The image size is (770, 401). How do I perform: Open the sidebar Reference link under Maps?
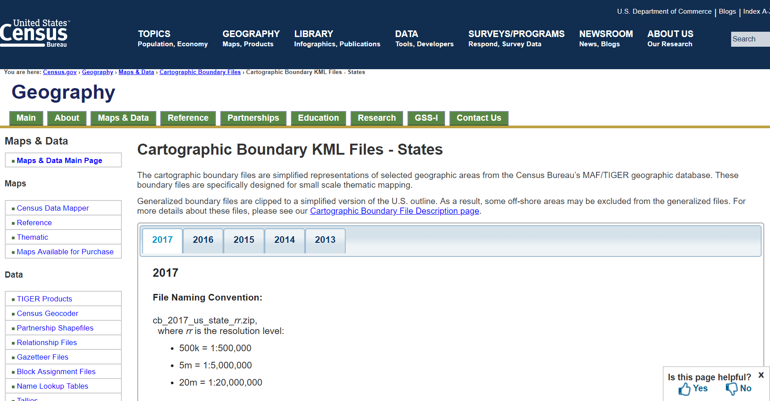pyautogui.click(x=34, y=223)
